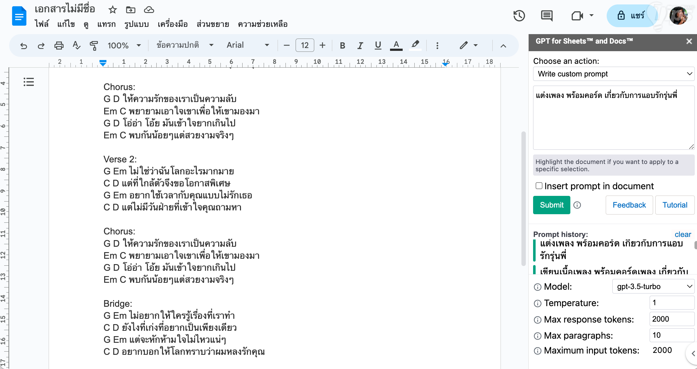Viewport: 697px width, 369px height.
Task: Open the version history clock icon
Action: [519, 16]
